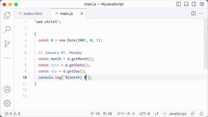Click getDay on line 9
Image resolution: width=208 pixels, height=117 pixels.
[73, 71]
